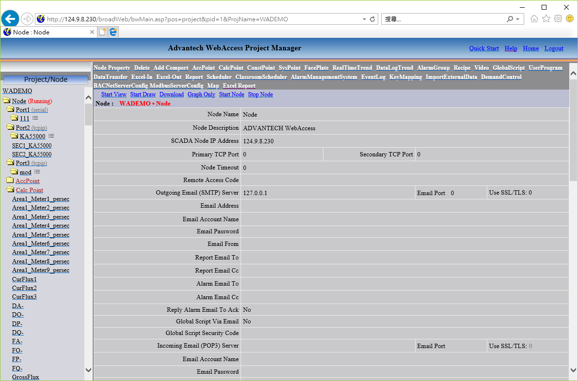
Task: Open the search provider dropdown arrow
Action: (518, 19)
